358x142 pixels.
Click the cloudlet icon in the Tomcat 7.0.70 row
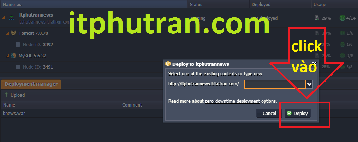pos(342,33)
